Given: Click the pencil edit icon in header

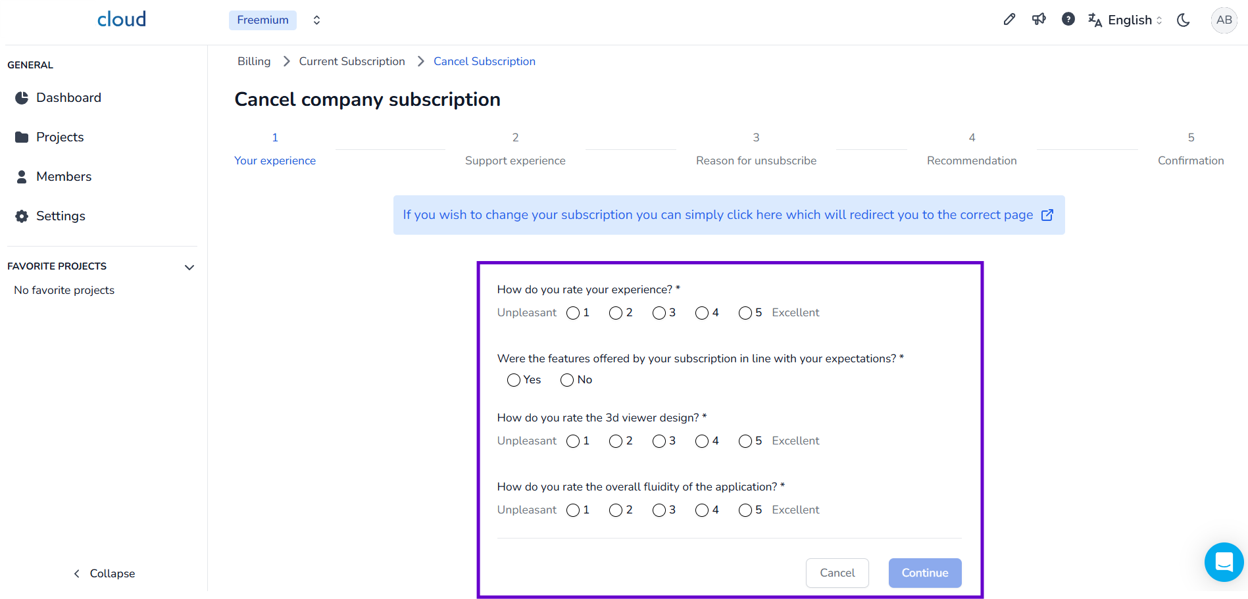Looking at the screenshot, I should pyautogui.click(x=1009, y=20).
